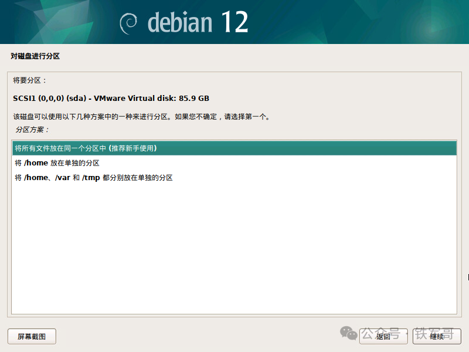Choose the separate /home partition scheme
This screenshot has height=352, width=469.
click(x=234, y=163)
